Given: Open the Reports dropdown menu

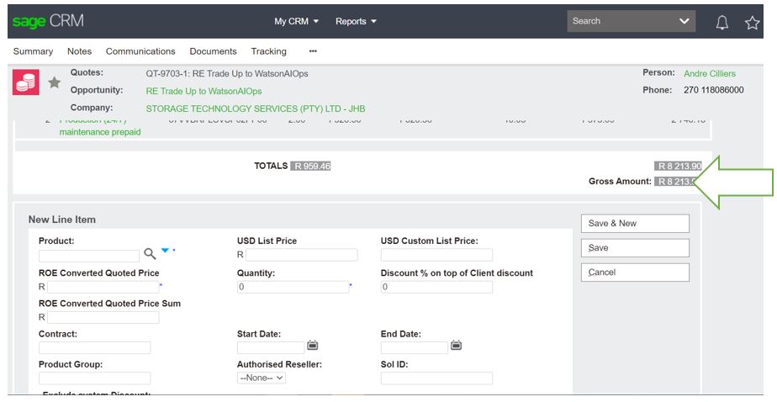Looking at the screenshot, I should tap(356, 22).
